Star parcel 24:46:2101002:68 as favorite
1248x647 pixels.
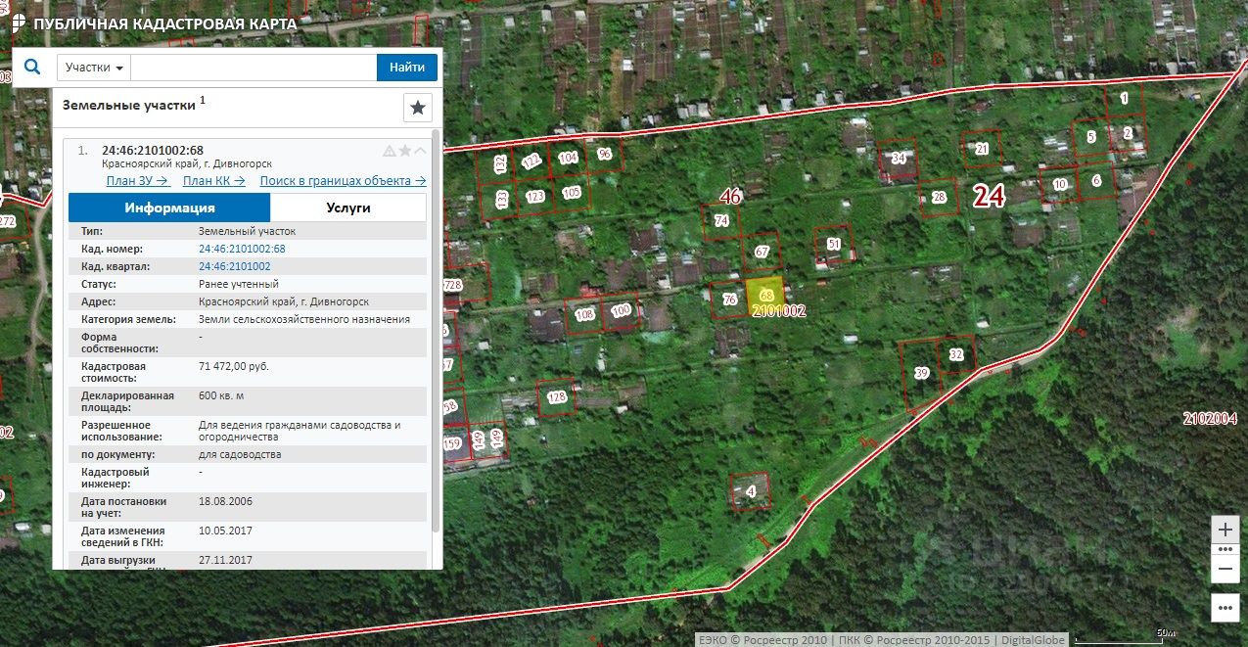coord(404,151)
